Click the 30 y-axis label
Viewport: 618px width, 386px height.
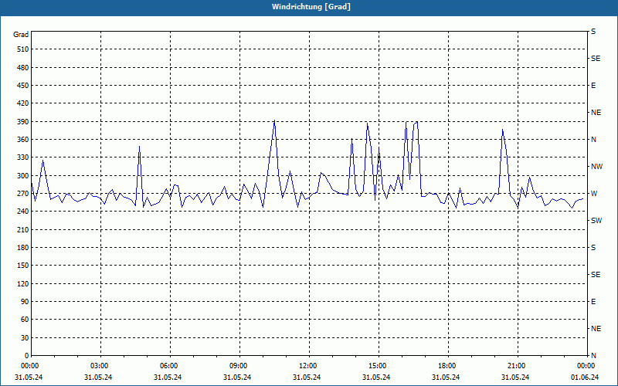(x=25, y=337)
